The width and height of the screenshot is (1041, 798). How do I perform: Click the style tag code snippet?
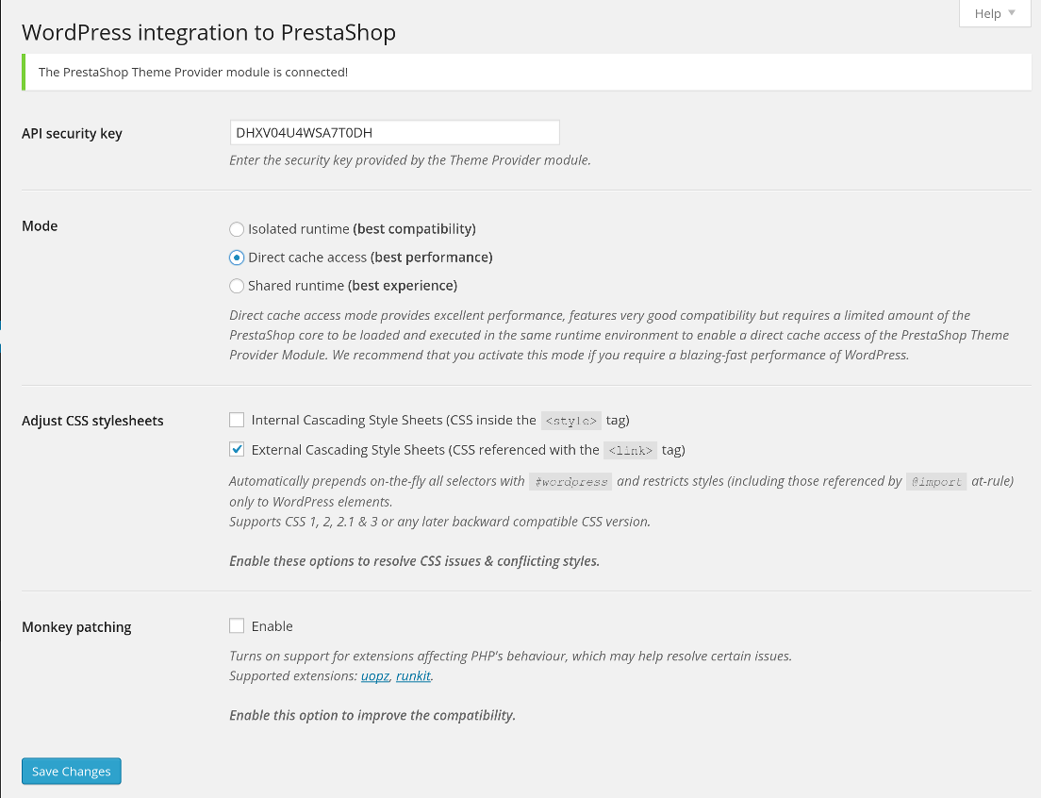(x=570, y=421)
